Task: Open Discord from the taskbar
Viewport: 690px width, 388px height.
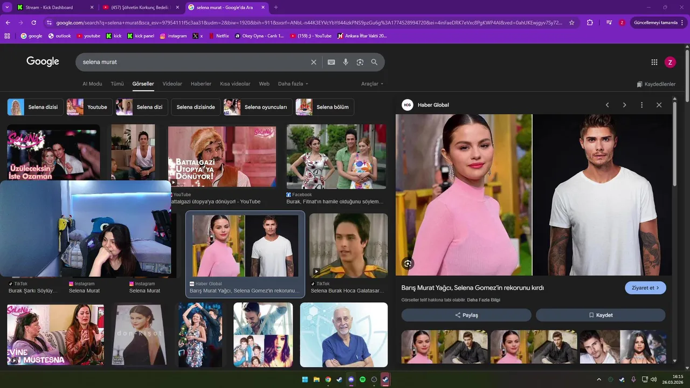Action: pyautogui.click(x=351, y=379)
